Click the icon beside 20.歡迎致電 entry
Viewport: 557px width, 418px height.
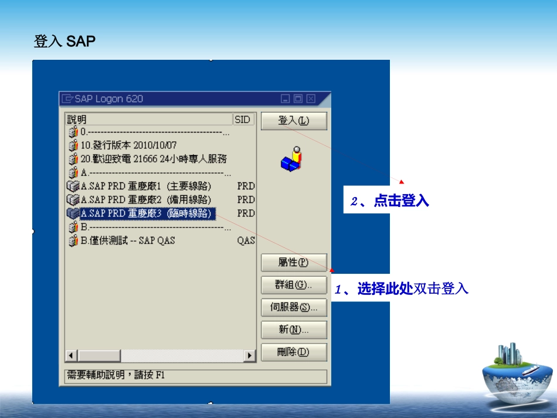coord(73,159)
